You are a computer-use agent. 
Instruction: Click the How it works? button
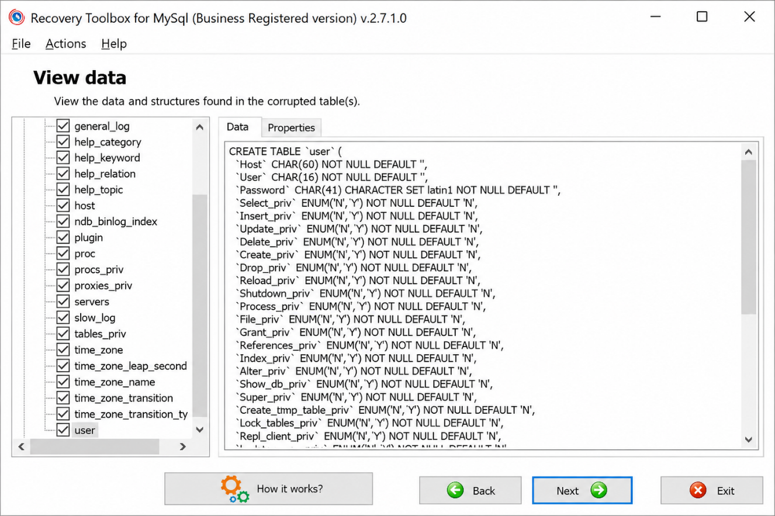268,489
